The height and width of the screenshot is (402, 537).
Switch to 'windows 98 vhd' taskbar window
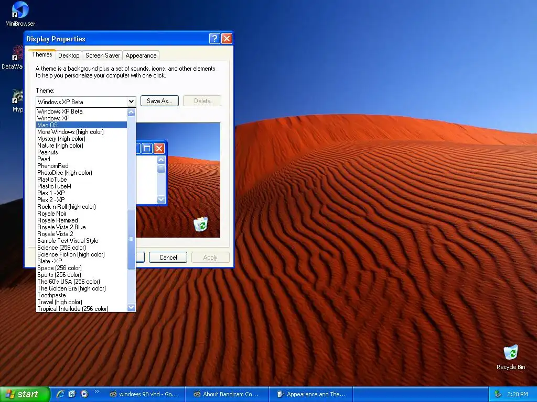click(x=144, y=394)
